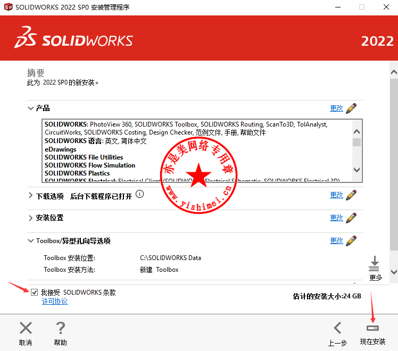Click the pencil icon beside 产品 更改
The image size is (398, 351).
click(x=351, y=108)
